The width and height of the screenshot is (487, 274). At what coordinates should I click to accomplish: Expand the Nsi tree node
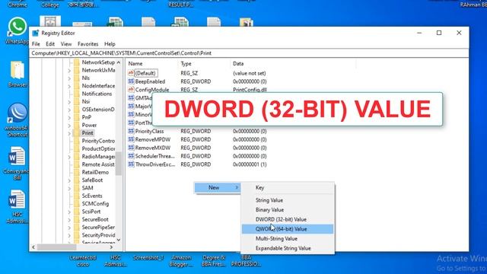click(69, 102)
